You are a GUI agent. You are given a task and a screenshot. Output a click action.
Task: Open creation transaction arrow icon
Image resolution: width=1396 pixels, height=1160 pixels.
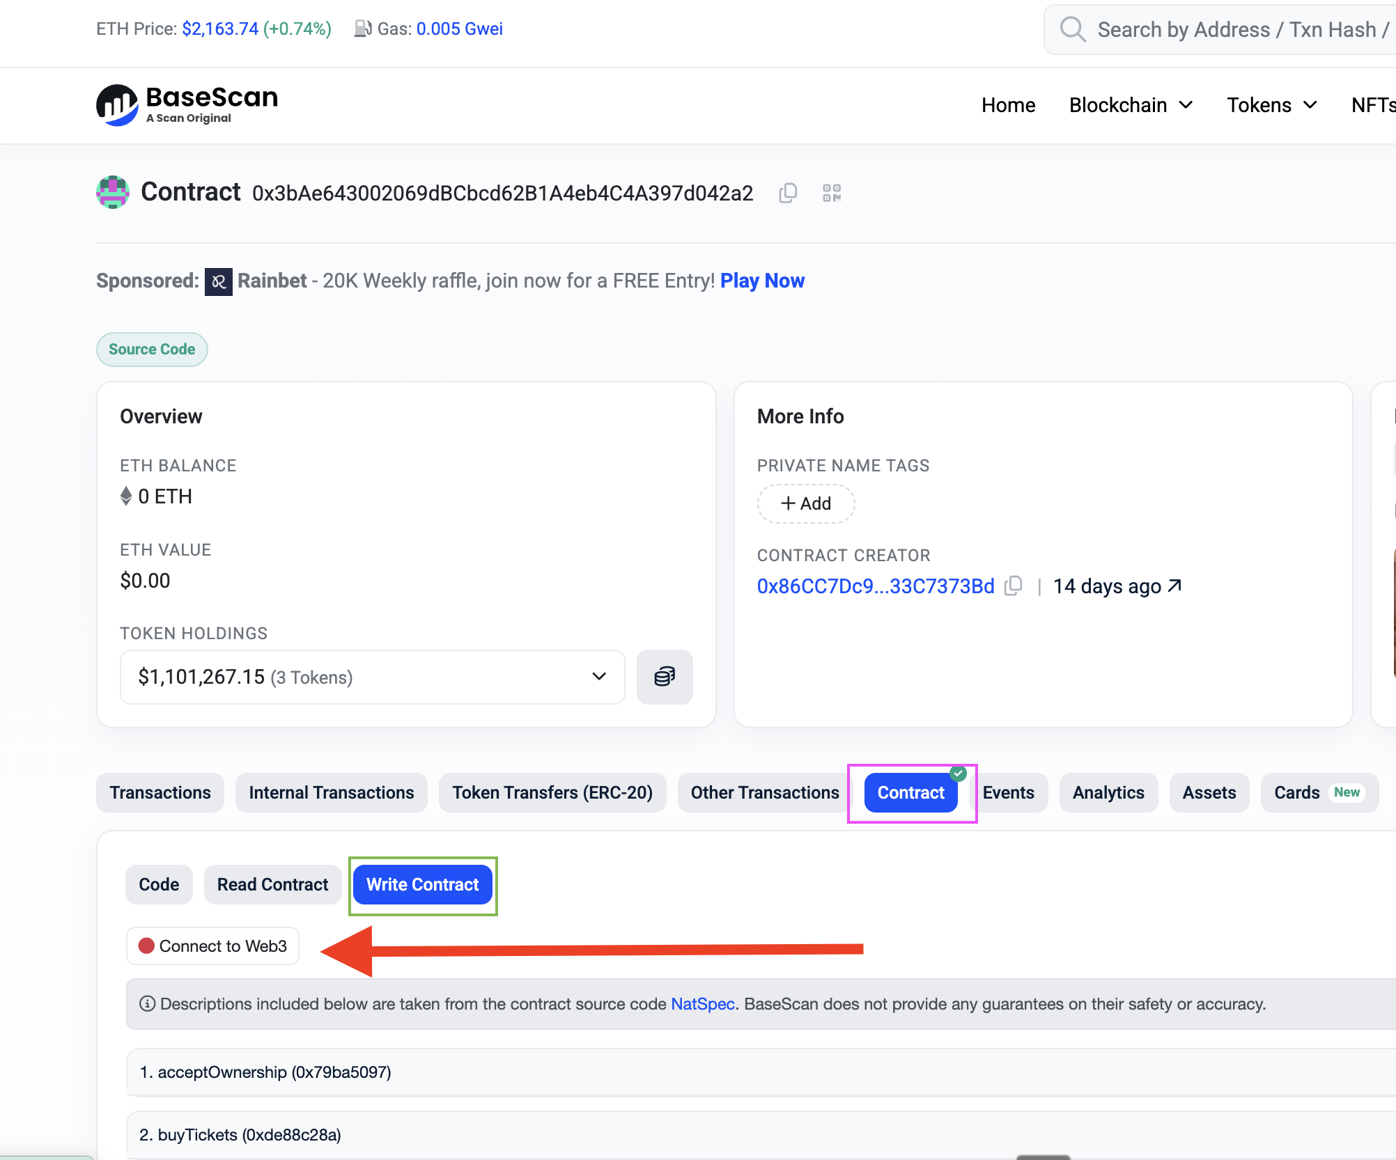1174,586
